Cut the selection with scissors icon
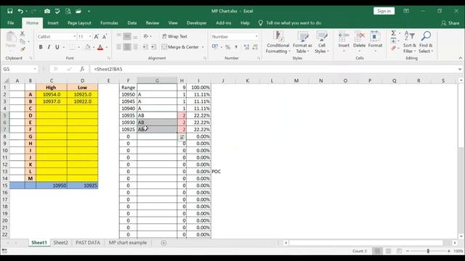The height and width of the screenshot is (261, 465). (23, 34)
